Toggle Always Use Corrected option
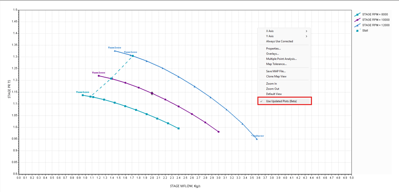Image resolution: width=399 pixels, height=192 pixels. (279, 41)
